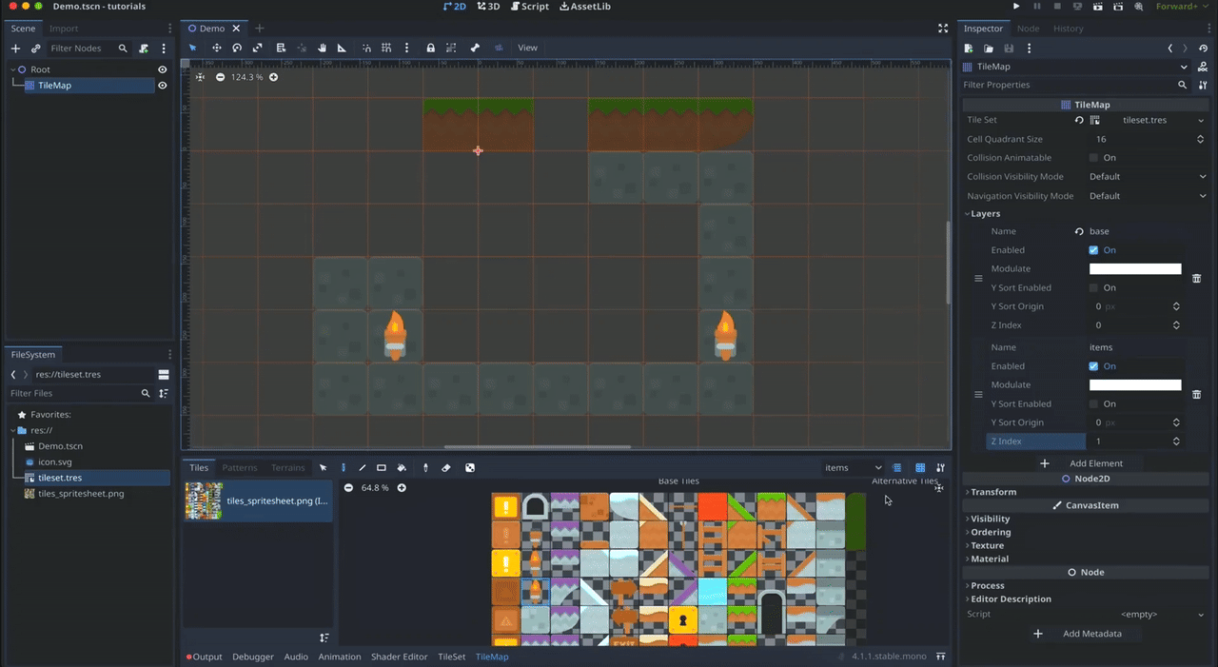This screenshot has height=667, width=1218.
Task: Check Y Sort Enabled for items layer
Action: (1093, 403)
